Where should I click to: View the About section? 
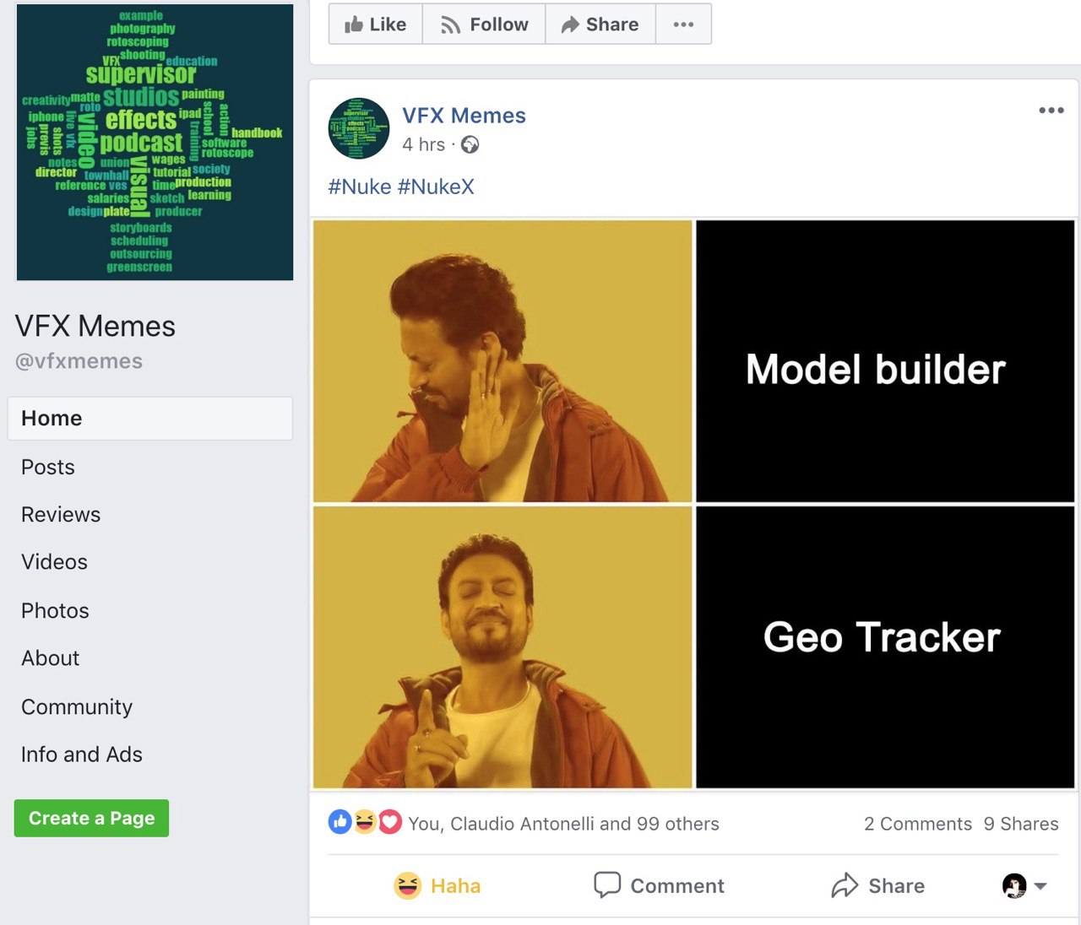(51, 658)
